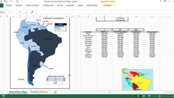The image size is (174, 98).
Task: Open Insert Function fx icon
Action: [x=32, y=12]
